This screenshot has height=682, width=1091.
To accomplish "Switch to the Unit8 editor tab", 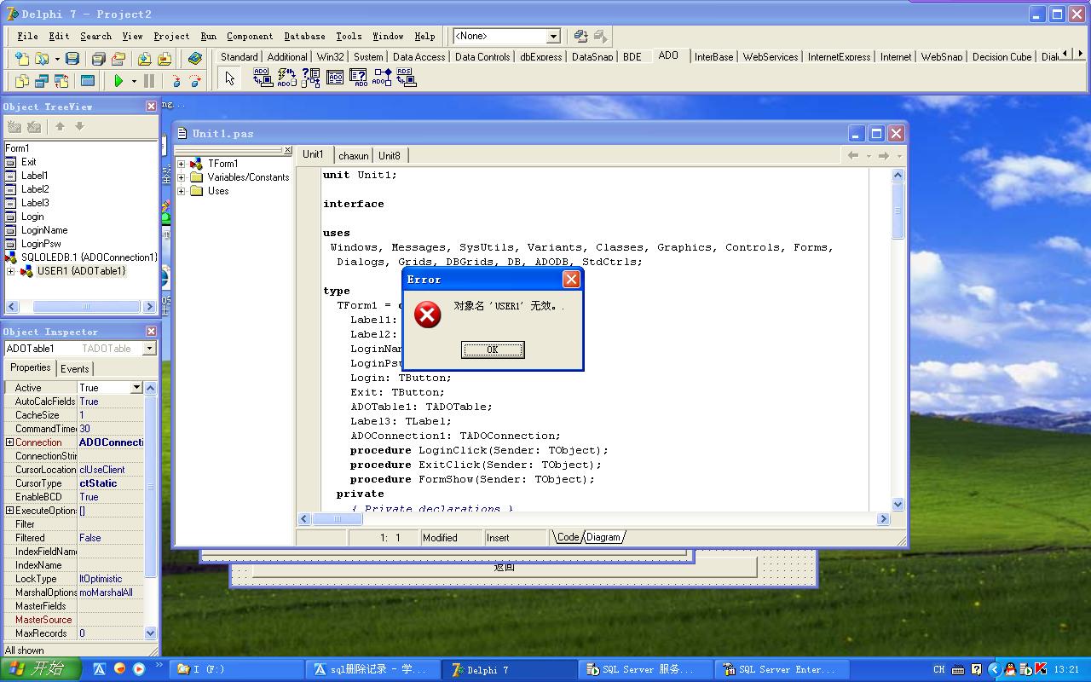I will point(390,155).
